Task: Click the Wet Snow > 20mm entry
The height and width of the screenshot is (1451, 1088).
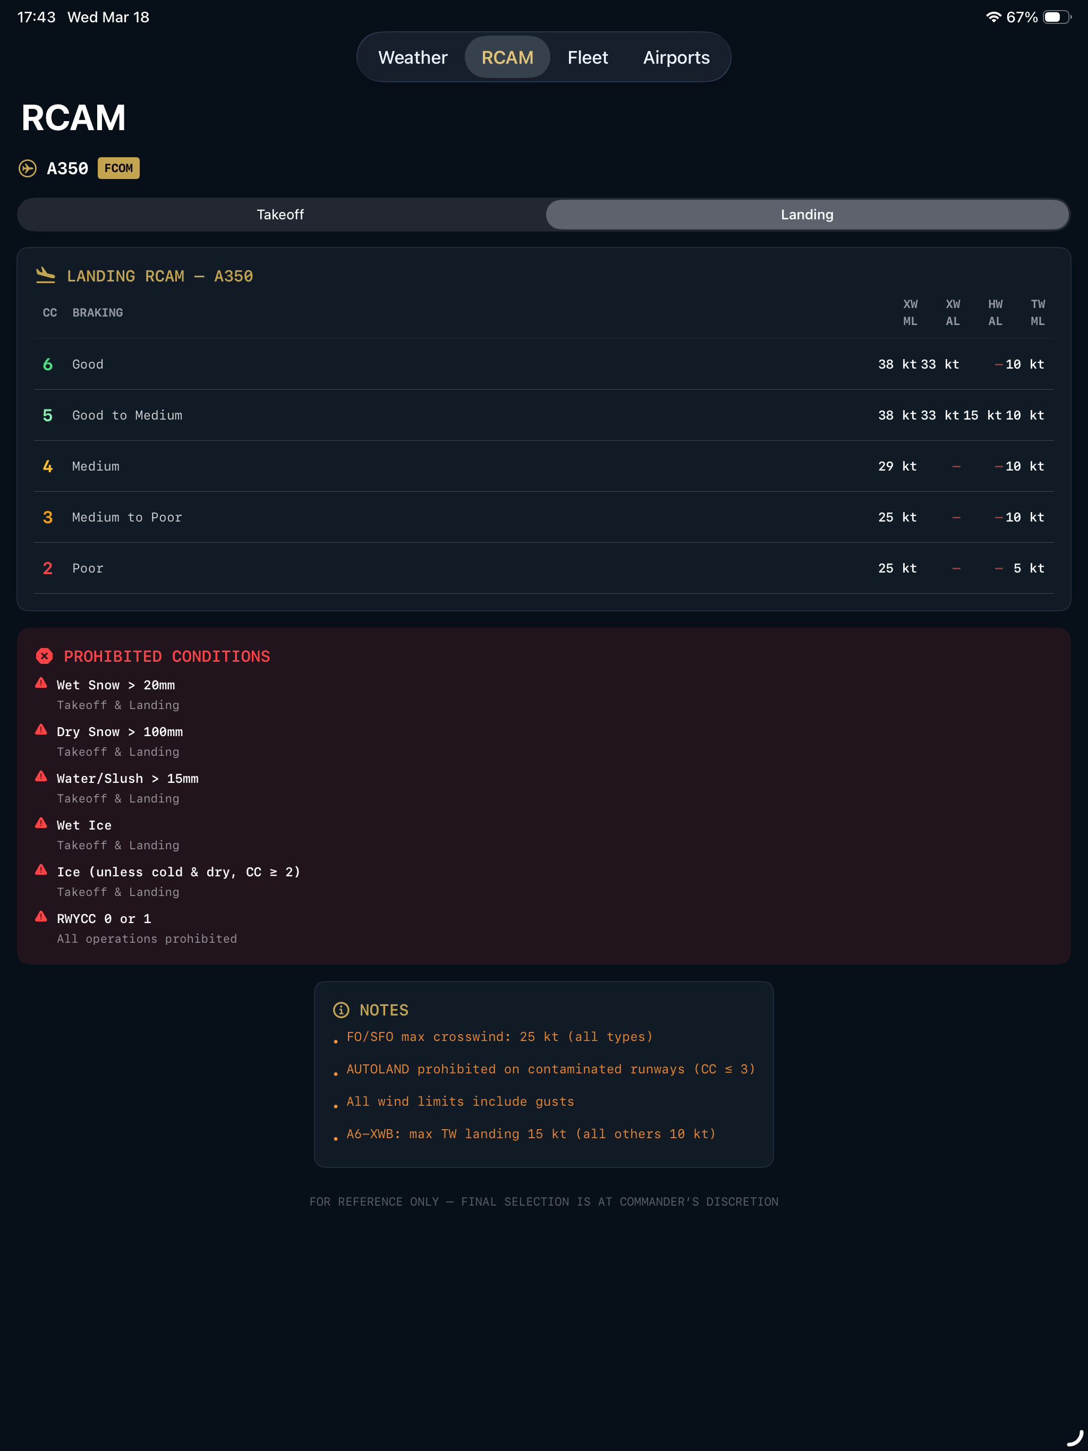Action: (x=116, y=685)
